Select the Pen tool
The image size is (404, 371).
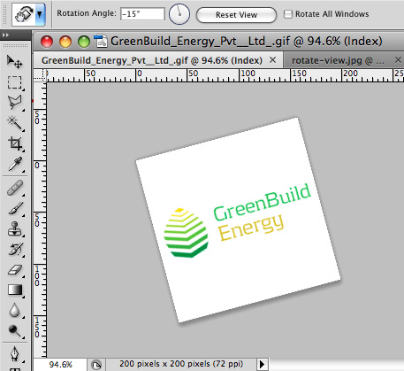coord(15,354)
